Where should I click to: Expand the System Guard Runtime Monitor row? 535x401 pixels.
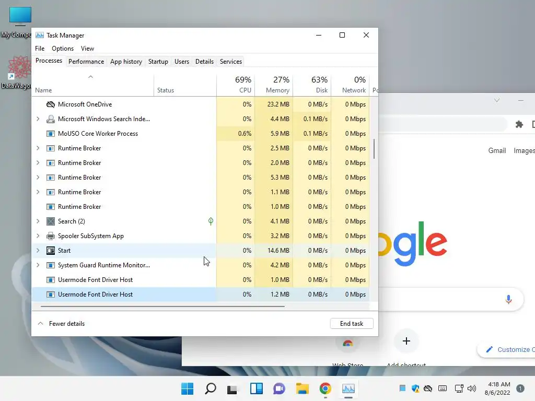(38, 265)
